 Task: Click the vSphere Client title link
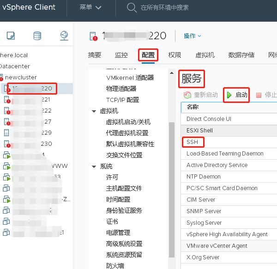(29, 7)
